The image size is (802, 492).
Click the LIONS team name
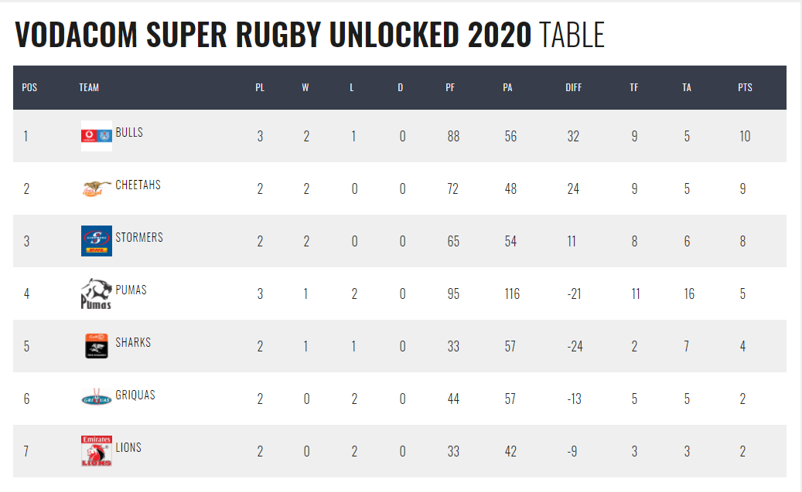click(128, 448)
